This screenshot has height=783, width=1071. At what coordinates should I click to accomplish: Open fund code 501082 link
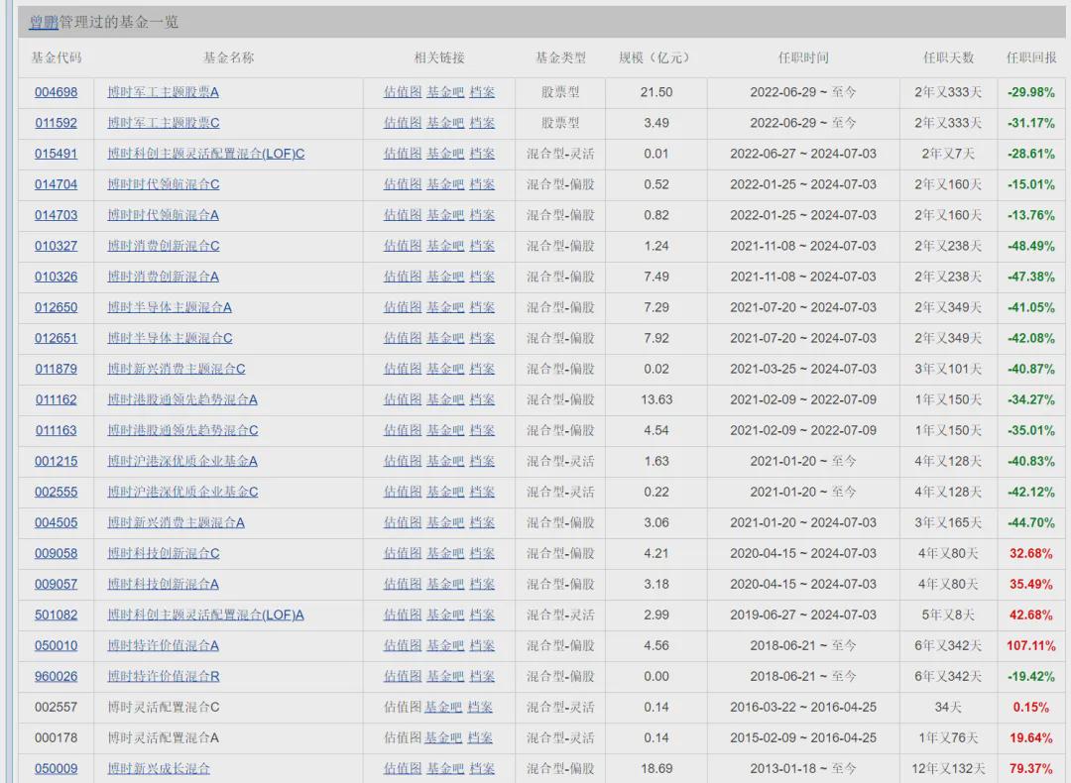pos(56,615)
